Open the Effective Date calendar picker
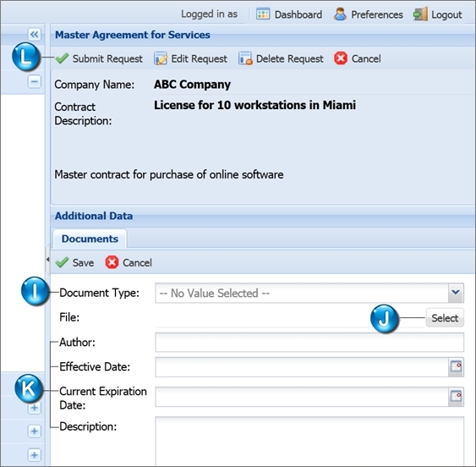Screen dimensions: 476x467 456,366
